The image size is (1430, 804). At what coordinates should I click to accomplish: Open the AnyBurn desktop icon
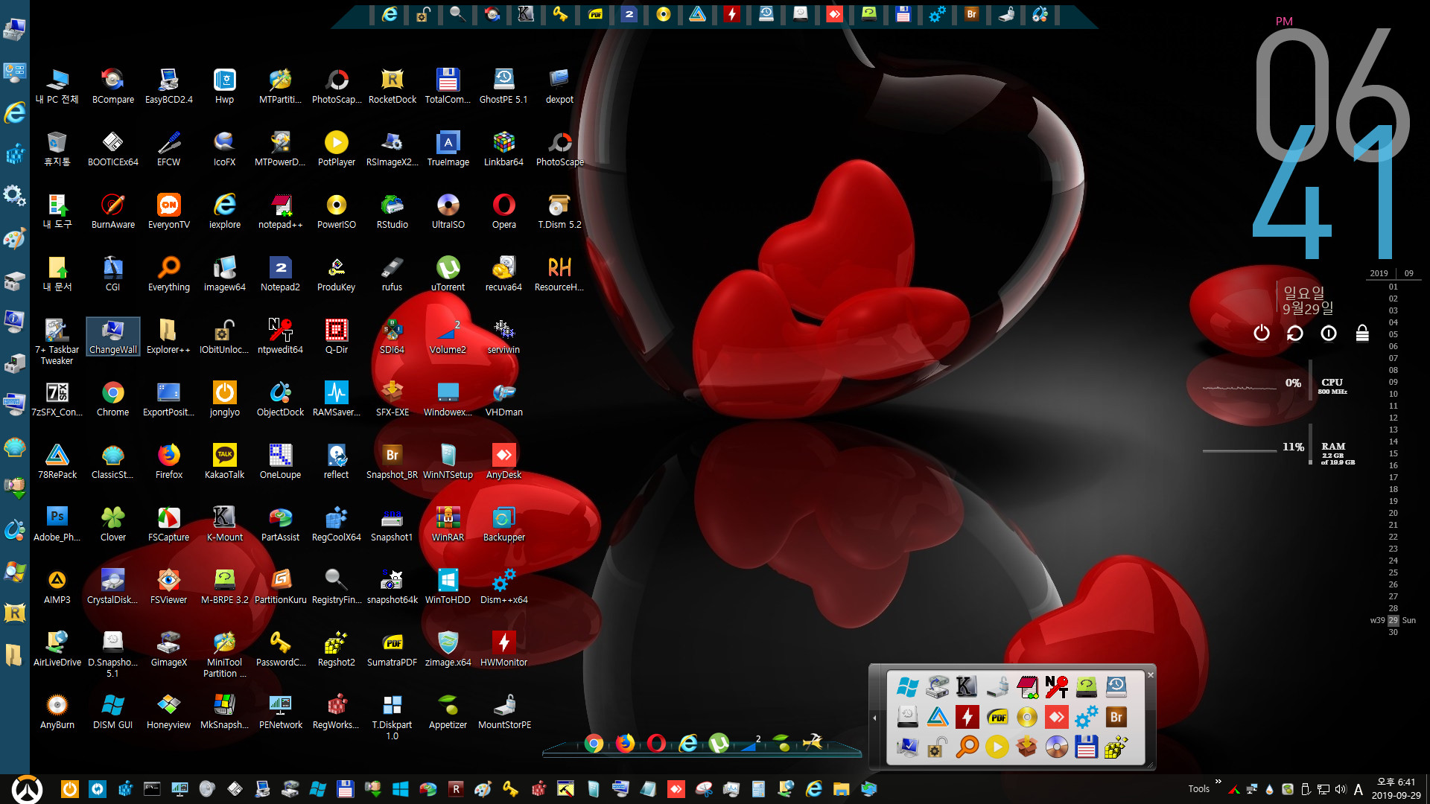[x=57, y=711]
